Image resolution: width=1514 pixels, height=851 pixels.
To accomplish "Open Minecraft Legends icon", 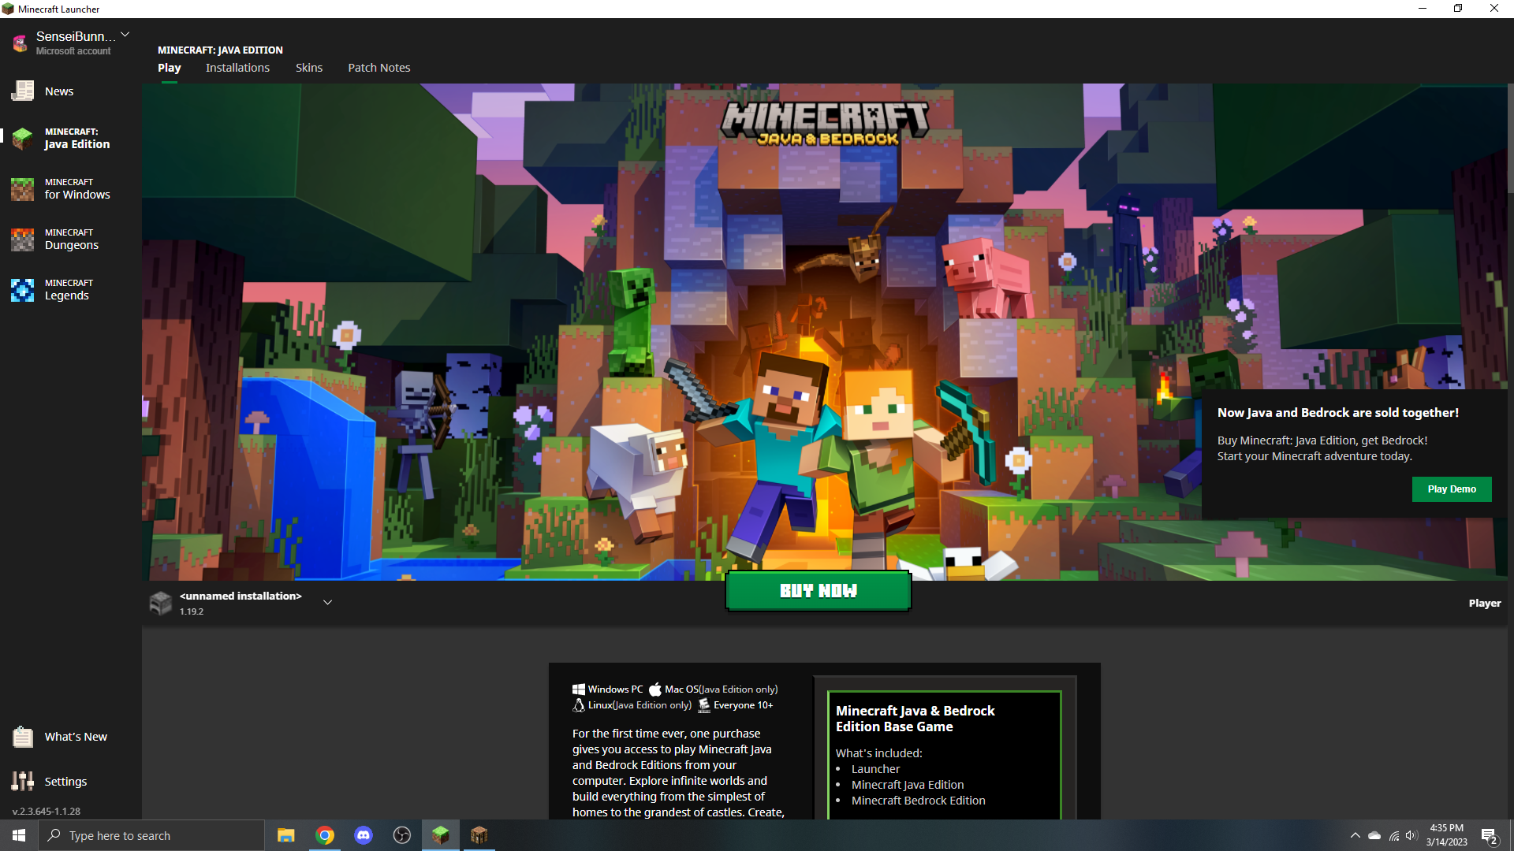I will 22,290.
